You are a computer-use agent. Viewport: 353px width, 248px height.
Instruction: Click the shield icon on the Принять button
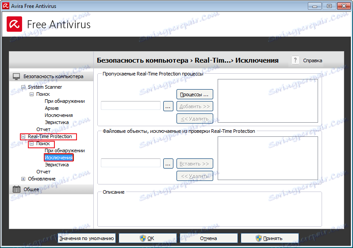tap(259, 238)
